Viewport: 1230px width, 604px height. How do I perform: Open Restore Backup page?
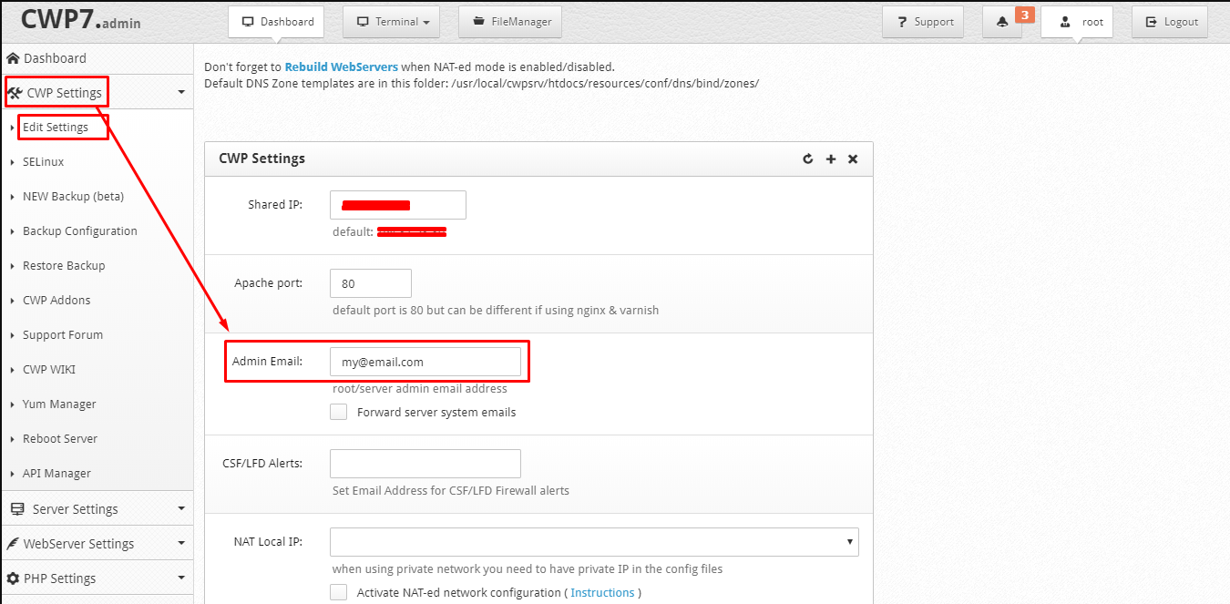64,266
